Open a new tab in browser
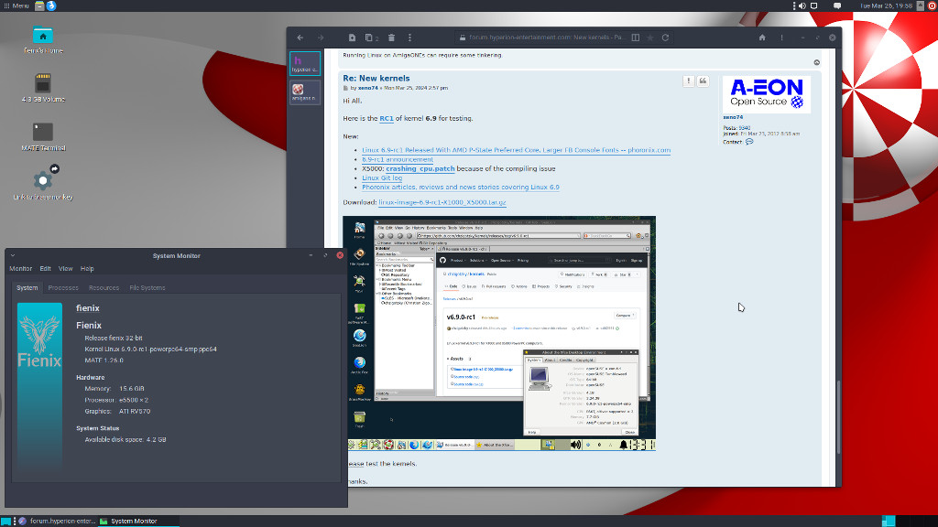938x527 pixels. (x=353, y=38)
